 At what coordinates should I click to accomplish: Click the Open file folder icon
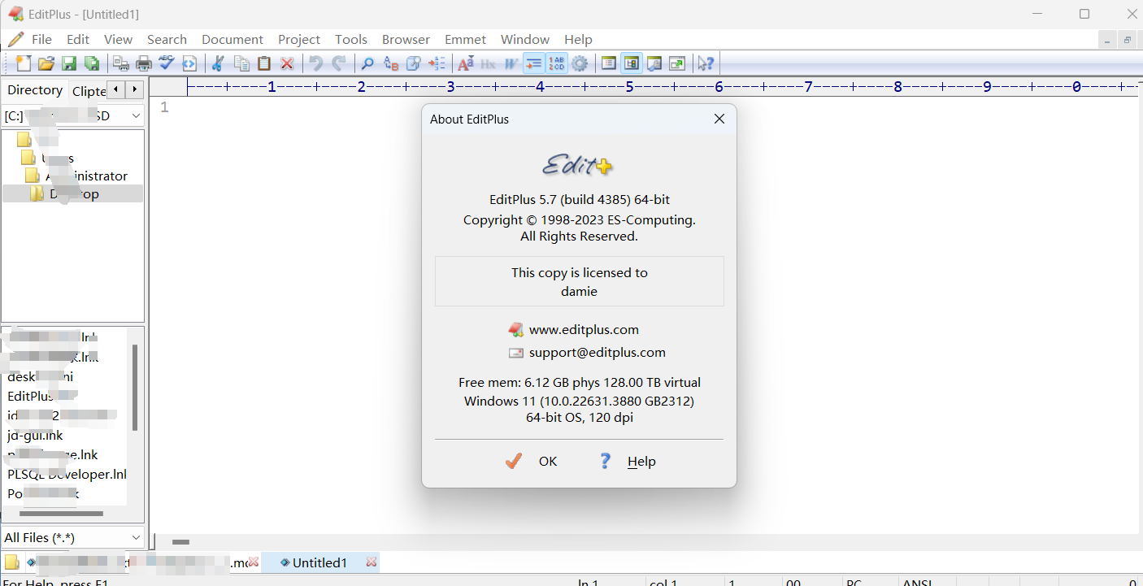point(46,63)
